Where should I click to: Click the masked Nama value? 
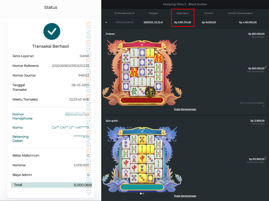click(70, 128)
